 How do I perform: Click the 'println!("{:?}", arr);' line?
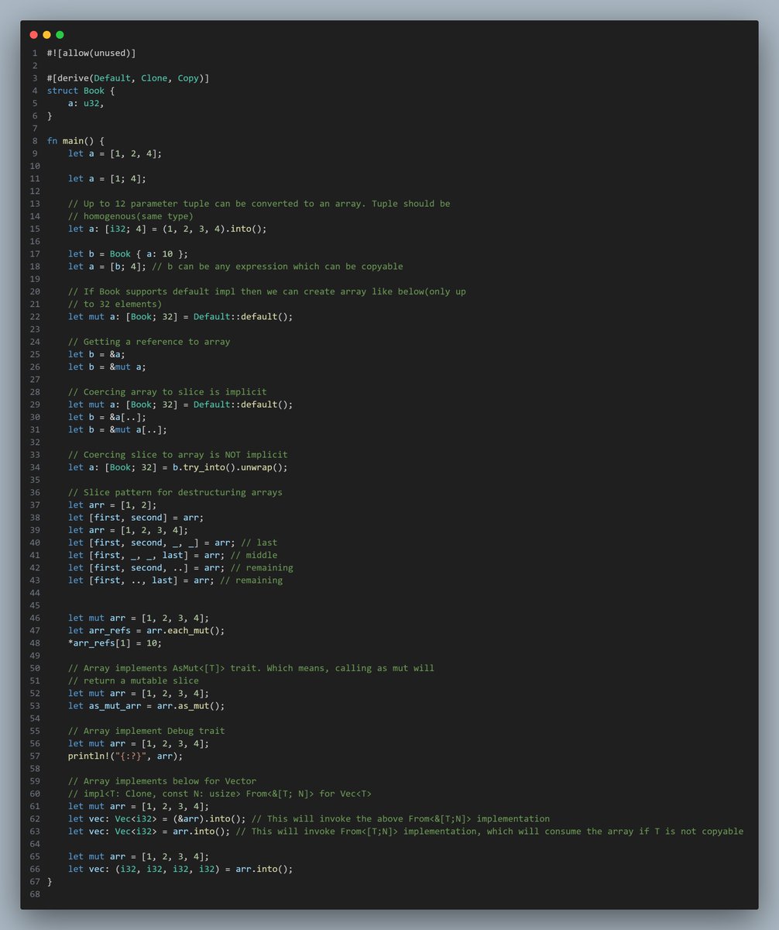click(x=125, y=756)
